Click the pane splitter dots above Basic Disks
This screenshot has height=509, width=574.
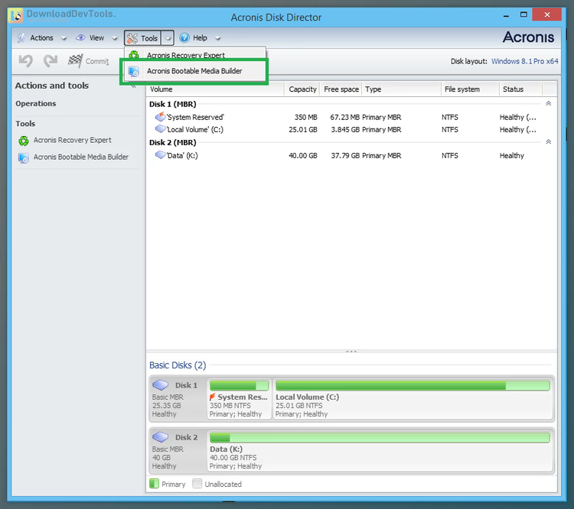coord(351,352)
